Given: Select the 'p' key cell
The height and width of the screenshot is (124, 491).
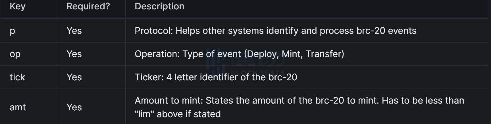Looking at the screenshot, I should coord(12,31).
